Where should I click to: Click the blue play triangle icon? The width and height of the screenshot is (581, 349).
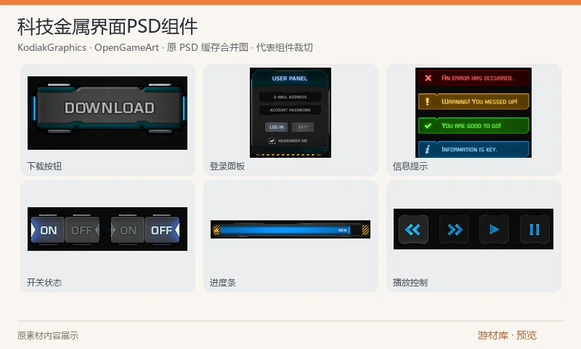[x=494, y=230]
